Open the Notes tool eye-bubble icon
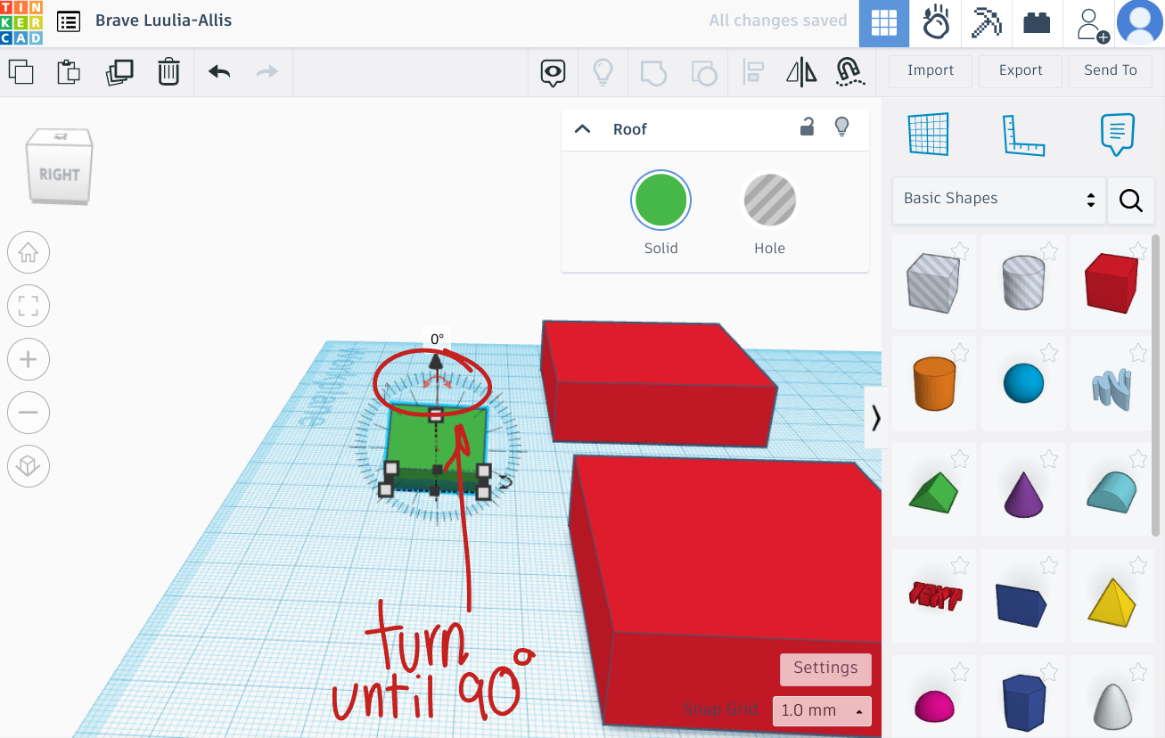 (x=554, y=72)
